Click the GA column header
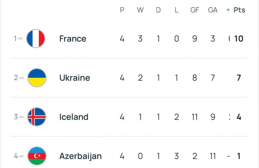Screen dimensions: 259x168 point(213,10)
